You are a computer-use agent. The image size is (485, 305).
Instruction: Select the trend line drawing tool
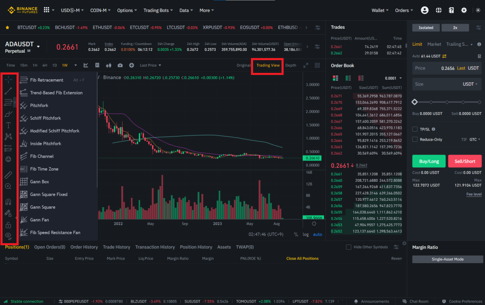pyautogui.click(x=8, y=91)
